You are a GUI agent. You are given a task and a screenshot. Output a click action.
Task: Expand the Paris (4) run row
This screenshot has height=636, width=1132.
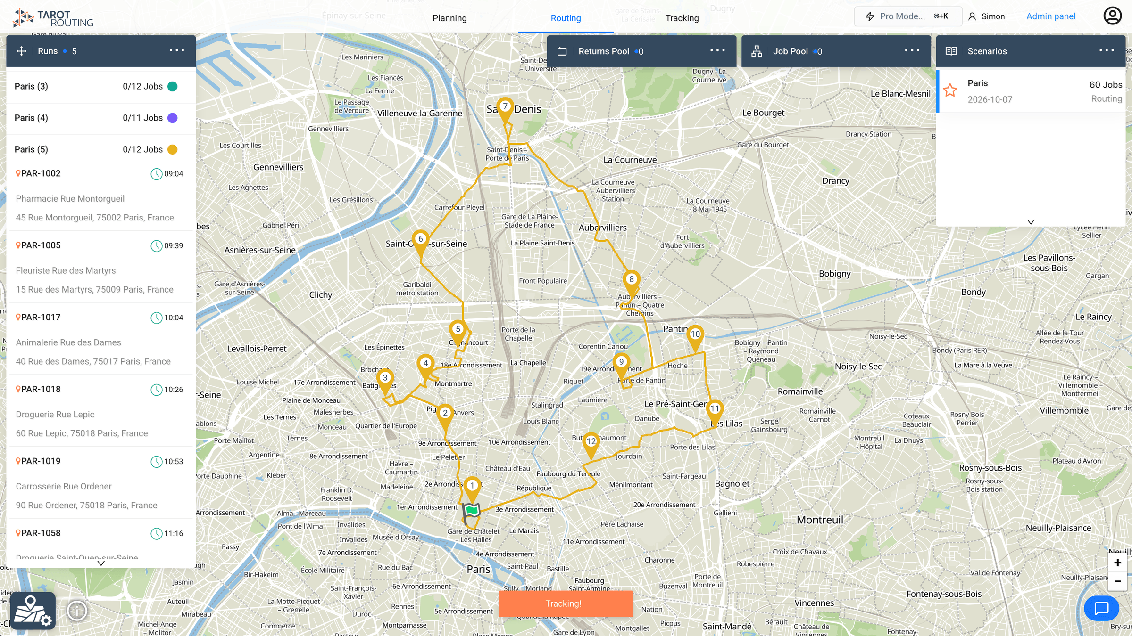pos(101,118)
